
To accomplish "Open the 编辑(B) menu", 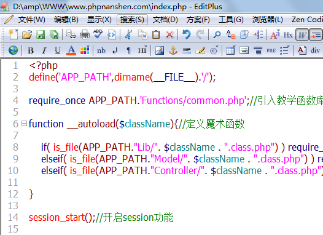I will 66,20.
